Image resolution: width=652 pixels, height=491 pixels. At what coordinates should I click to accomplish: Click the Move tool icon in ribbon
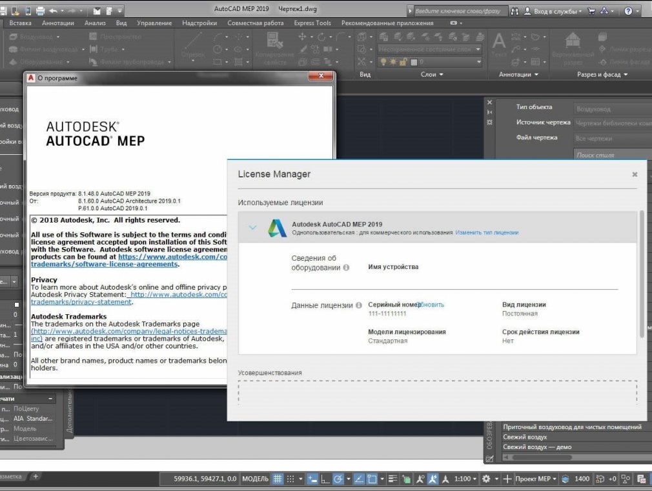coord(302,37)
